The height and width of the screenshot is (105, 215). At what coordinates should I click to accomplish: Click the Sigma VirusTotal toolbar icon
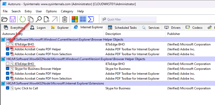point(91,19)
